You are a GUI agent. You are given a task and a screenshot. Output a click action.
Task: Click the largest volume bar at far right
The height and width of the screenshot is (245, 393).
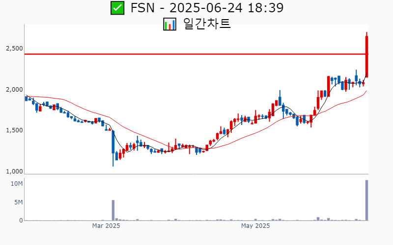click(366, 200)
